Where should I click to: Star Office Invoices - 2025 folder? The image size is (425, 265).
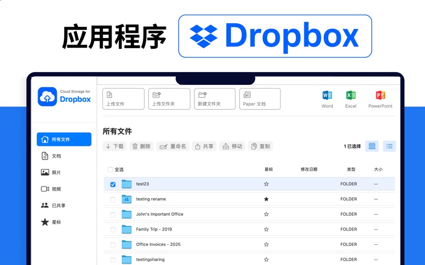tap(266, 244)
